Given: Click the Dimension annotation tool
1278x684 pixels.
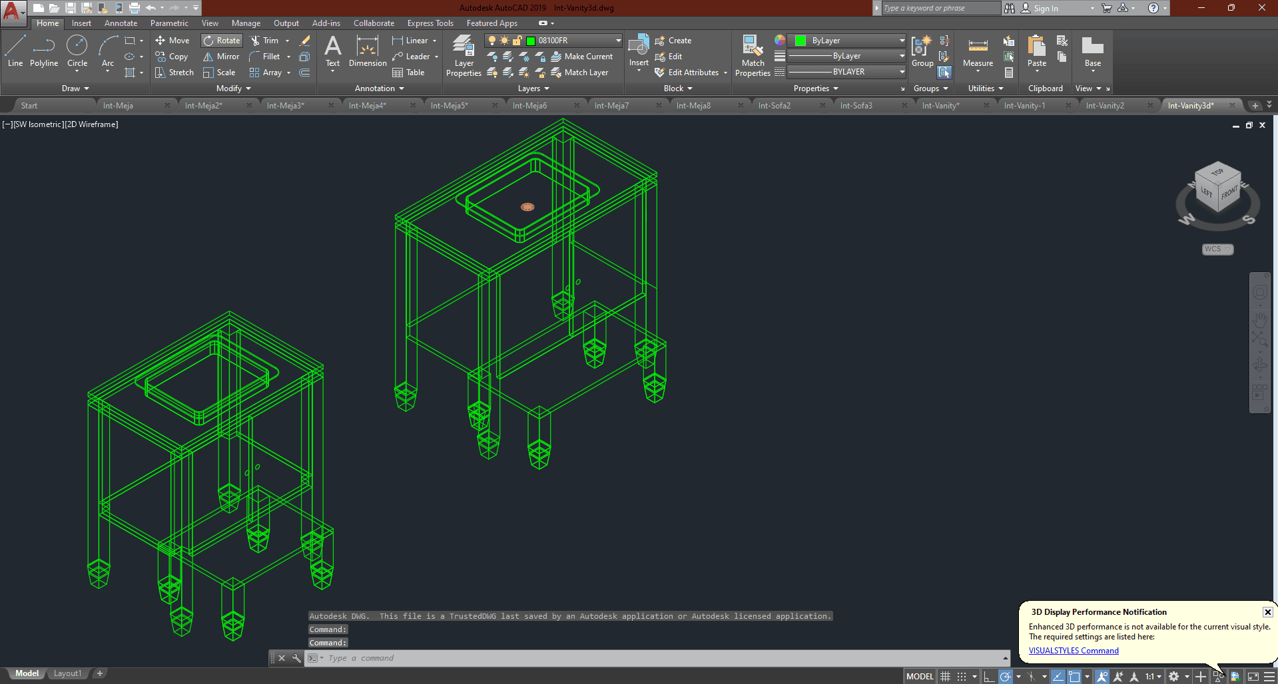Looking at the screenshot, I should click(x=368, y=52).
